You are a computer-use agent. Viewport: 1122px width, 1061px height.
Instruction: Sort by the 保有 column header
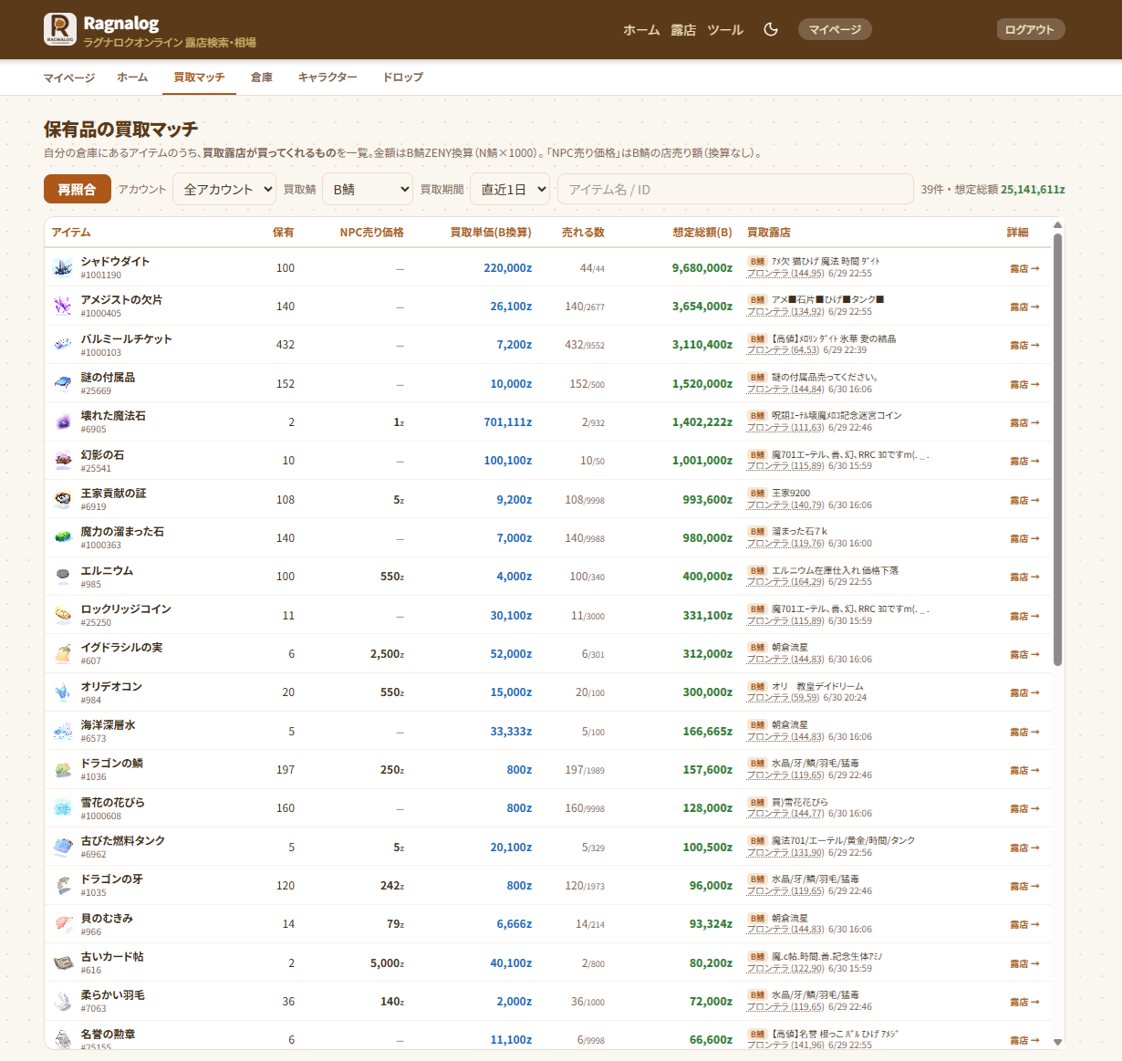pos(283,233)
